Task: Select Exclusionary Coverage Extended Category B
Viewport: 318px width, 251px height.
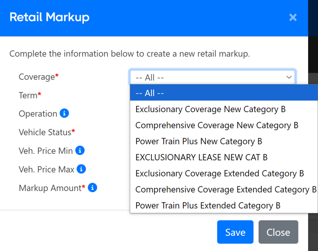Action: coord(219,174)
